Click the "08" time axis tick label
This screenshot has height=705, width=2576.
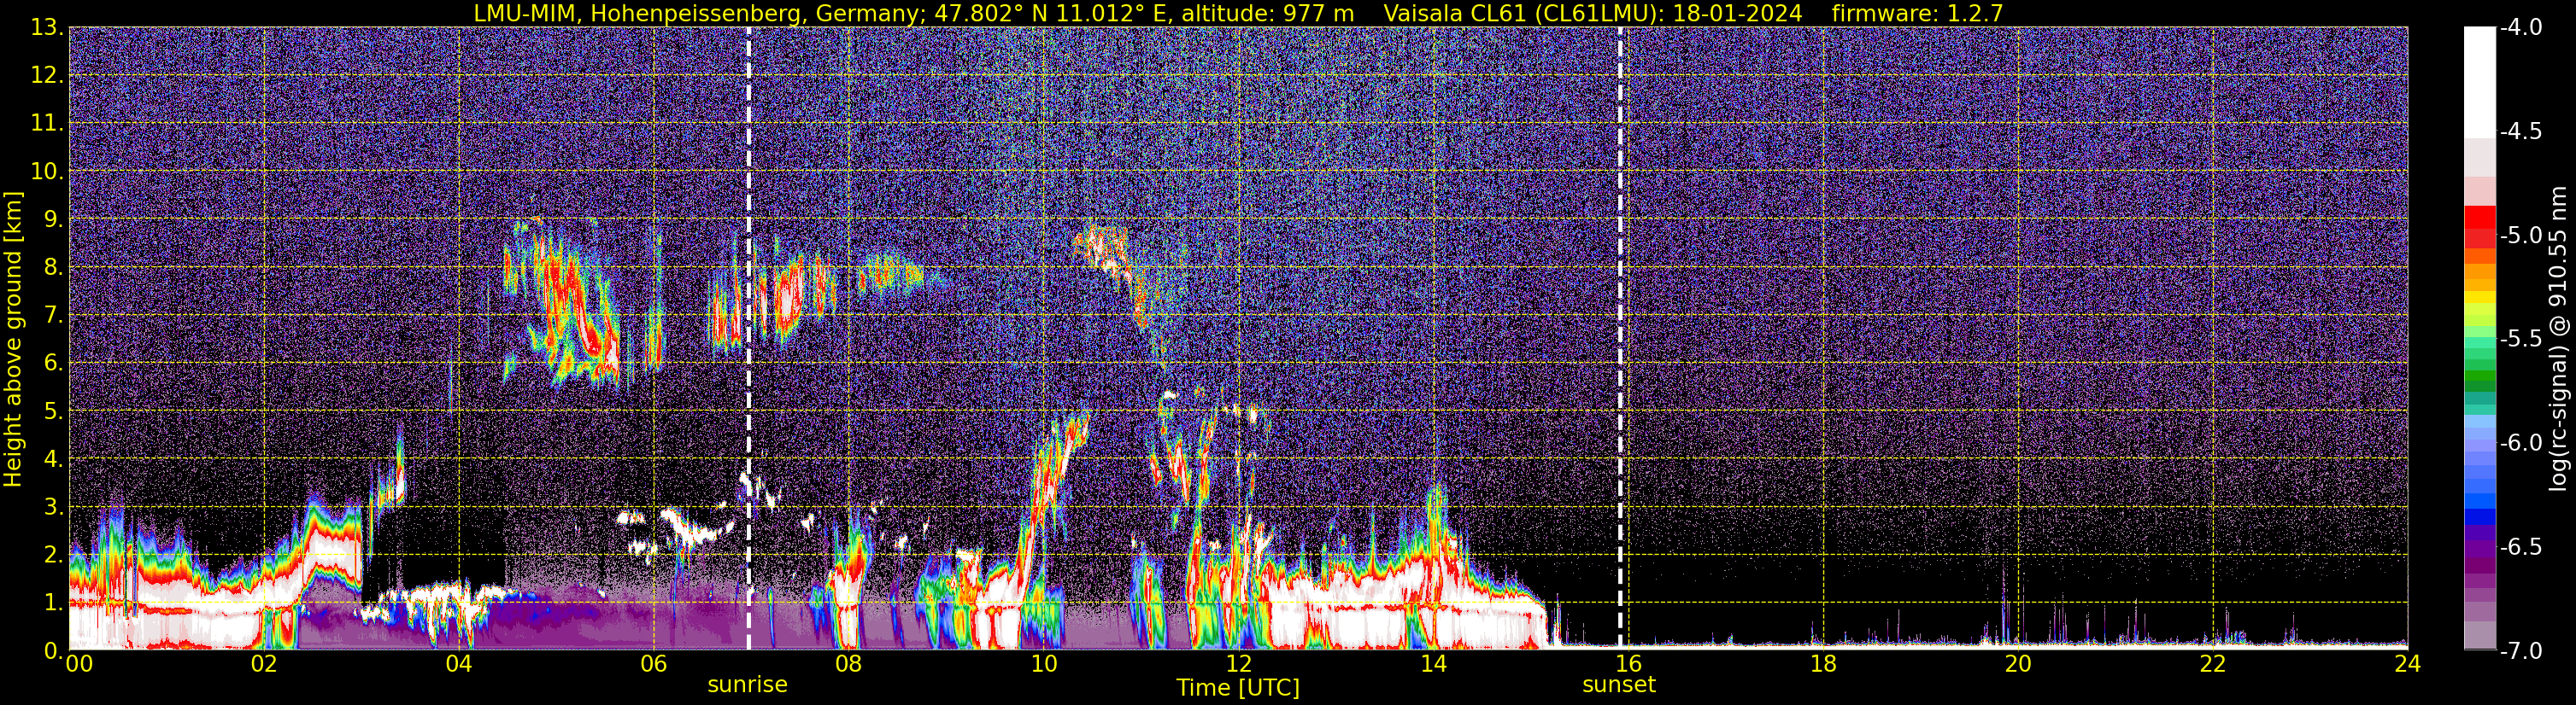(x=849, y=665)
